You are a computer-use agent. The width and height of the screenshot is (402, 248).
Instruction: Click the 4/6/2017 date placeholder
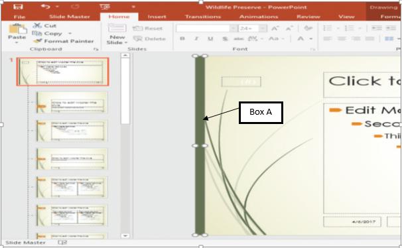(x=352, y=222)
